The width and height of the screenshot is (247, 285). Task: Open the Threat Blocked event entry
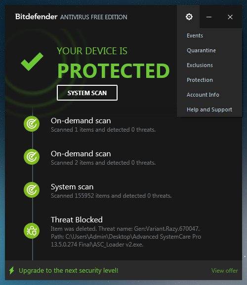126,232
